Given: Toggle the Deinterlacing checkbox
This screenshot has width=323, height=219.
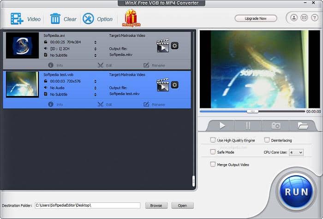Looking at the screenshot, I should tap(267, 140).
